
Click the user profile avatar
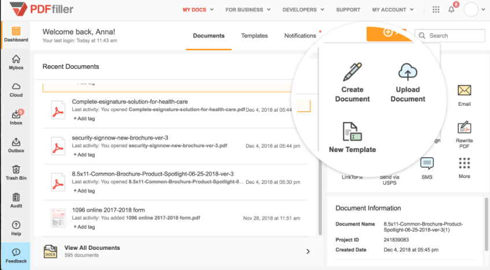point(471,9)
